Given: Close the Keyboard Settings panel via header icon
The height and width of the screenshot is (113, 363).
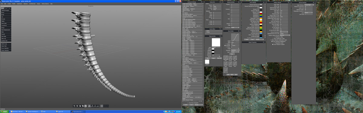Looking at the screenshot, I should [203, 2].
